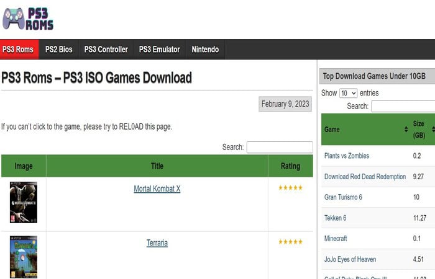The width and height of the screenshot is (435, 279).
Task: Click the Mortal Kombat X cover thumbnail
Action: [24, 202]
